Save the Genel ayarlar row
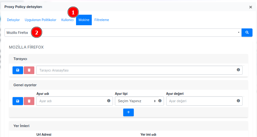This screenshot has width=257, height=137. coord(18,101)
